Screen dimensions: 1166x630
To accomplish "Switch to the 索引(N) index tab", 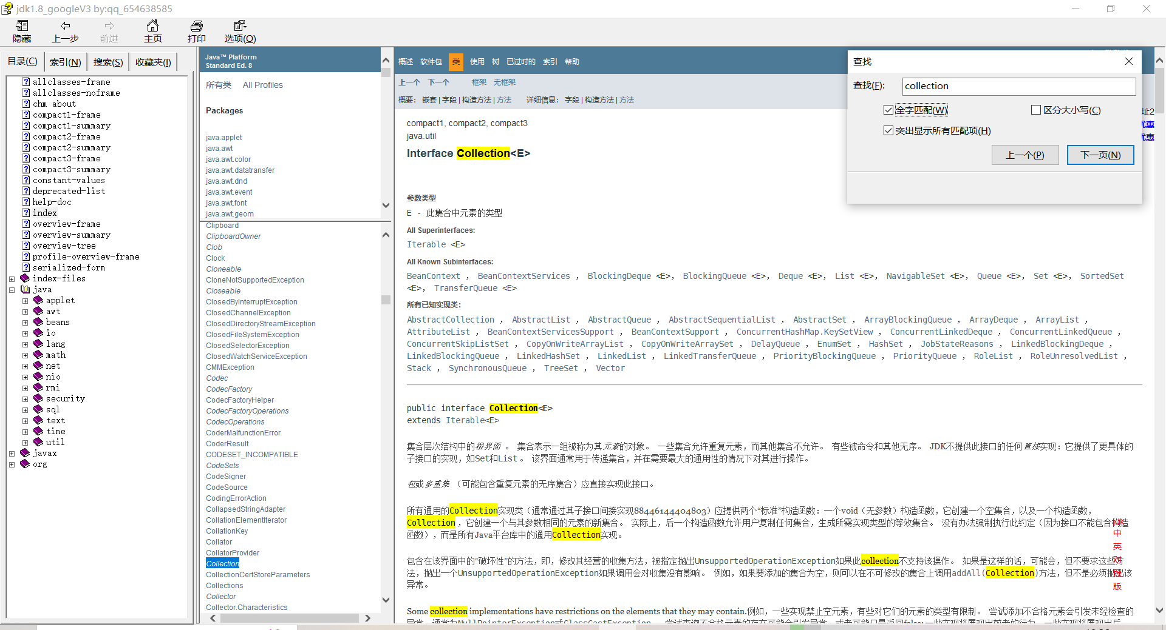I will pyautogui.click(x=65, y=62).
